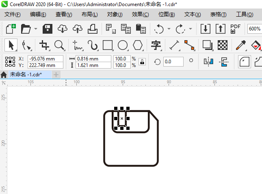Cut the selection with the Cut icon
262x194 pixels.
pos(111,29)
